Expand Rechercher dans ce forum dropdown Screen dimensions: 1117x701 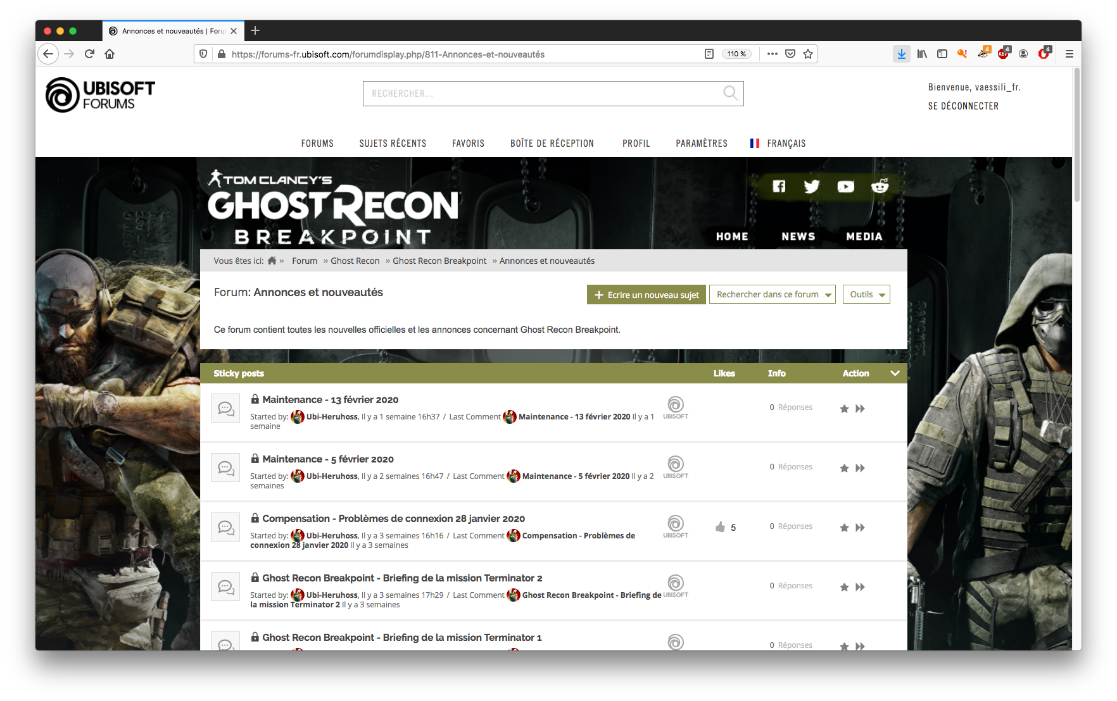click(773, 294)
